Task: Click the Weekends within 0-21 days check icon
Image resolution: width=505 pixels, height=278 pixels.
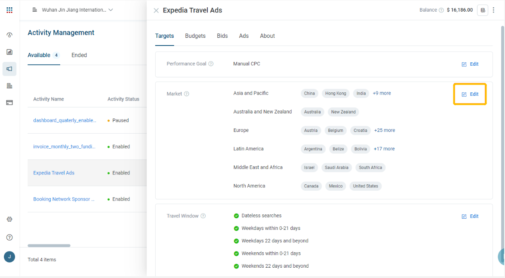Action: 237,254
